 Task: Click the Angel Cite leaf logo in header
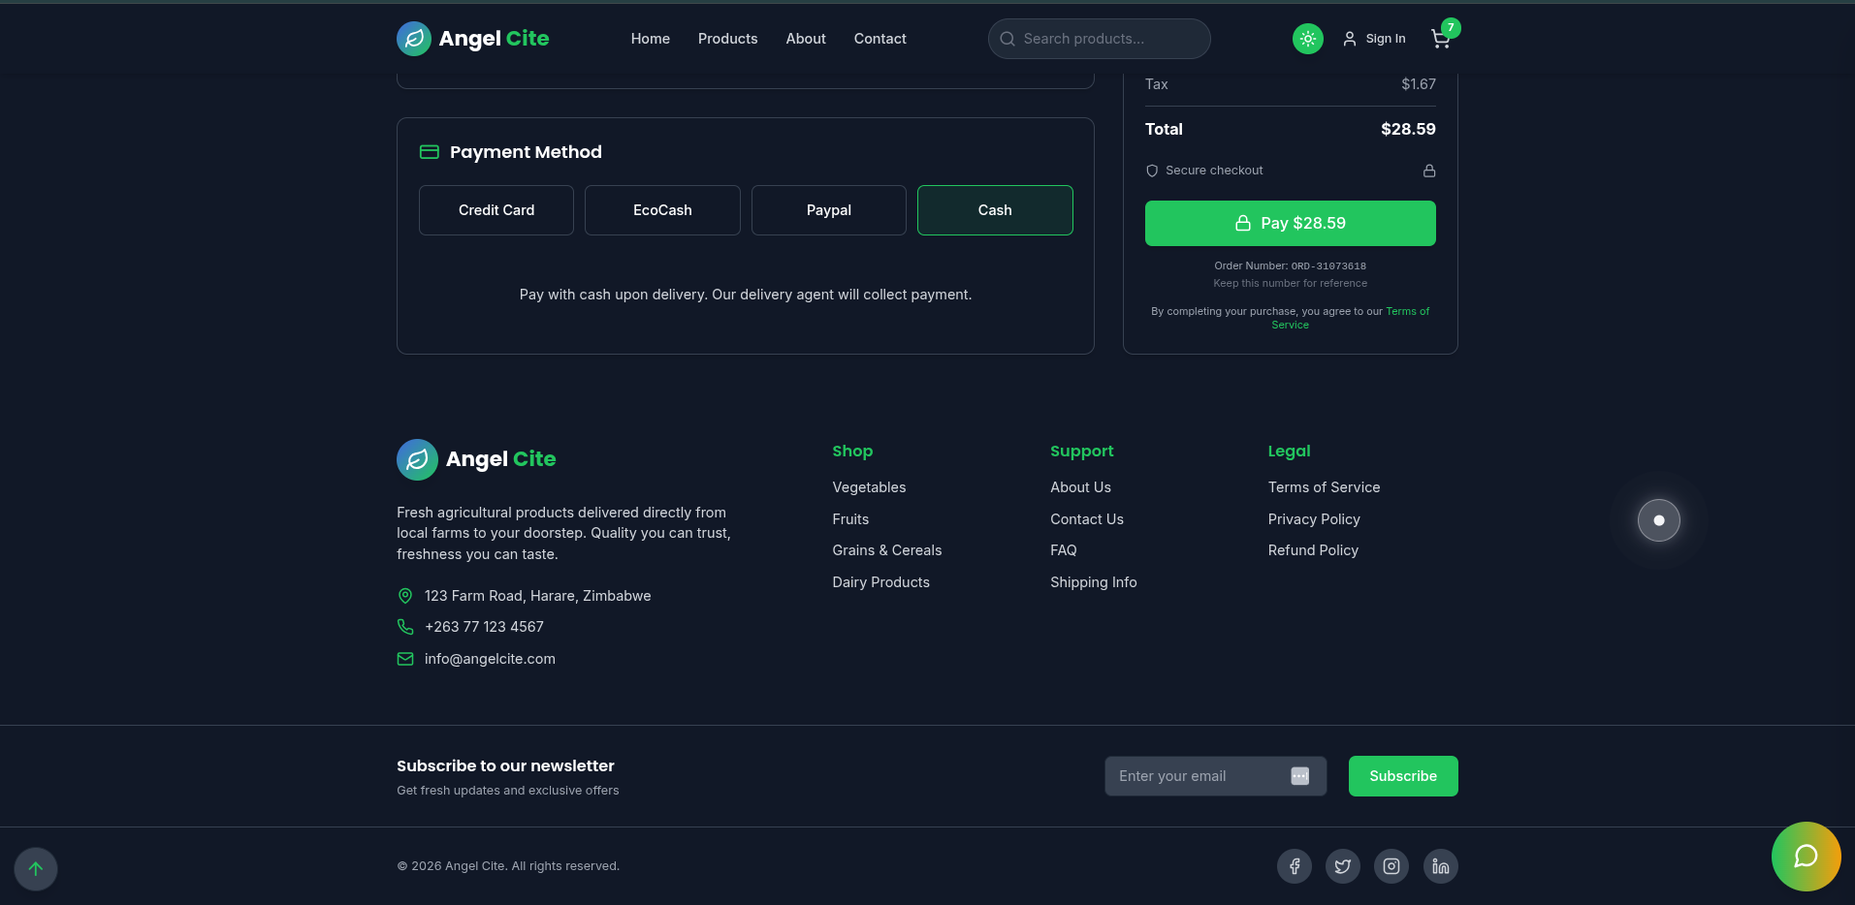coord(414,39)
